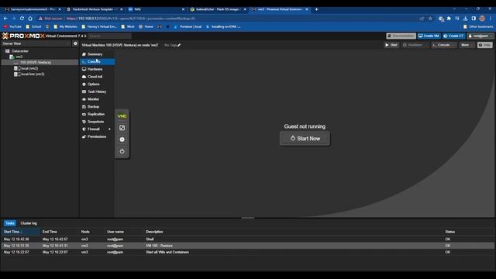496x279 pixels.
Task: Open the Permissions section
Action: (97, 136)
